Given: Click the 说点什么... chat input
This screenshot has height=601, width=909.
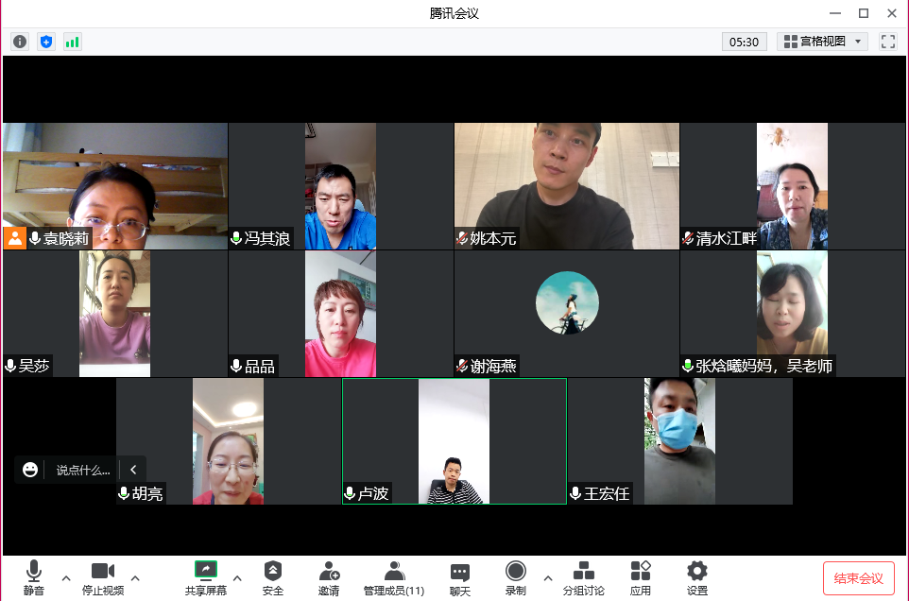Looking at the screenshot, I should pos(83,470).
